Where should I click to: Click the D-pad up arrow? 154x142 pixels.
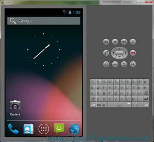pyautogui.click(x=119, y=49)
